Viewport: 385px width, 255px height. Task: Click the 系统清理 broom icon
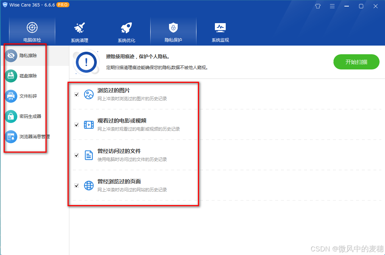click(x=79, y=28)
